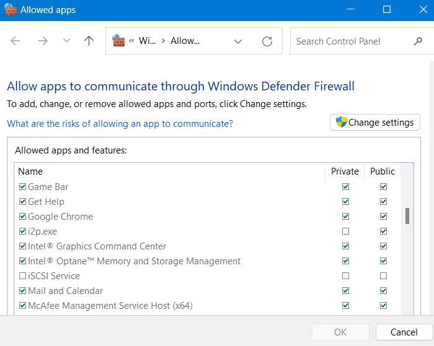Check Private for iSCSI Service
Screen dimensions: 434x346
[345, 276]
